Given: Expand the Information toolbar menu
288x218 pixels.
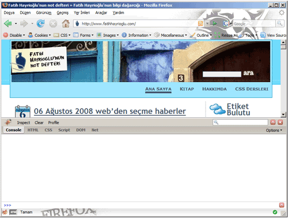Looking at the screenshot, I should pos(137,35).
